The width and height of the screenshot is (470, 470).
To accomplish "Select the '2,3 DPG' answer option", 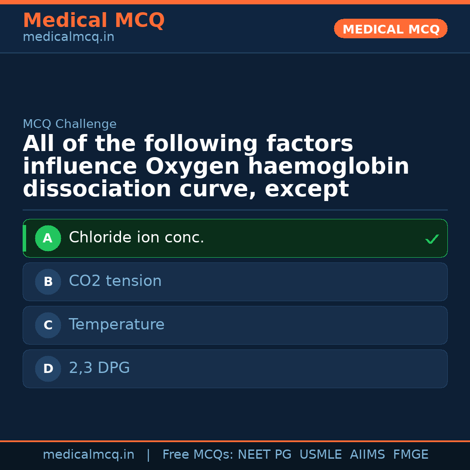I will tap(99, 368).
